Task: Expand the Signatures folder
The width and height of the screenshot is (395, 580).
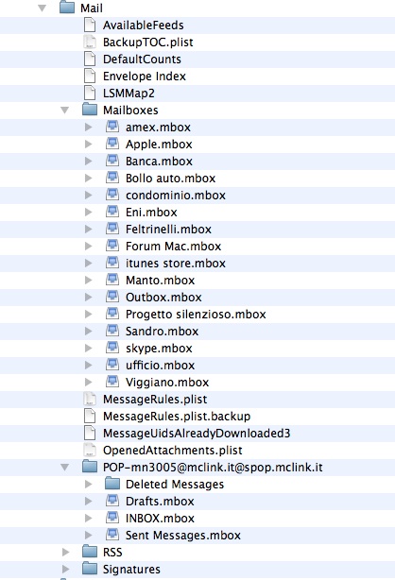Action: [x=65, y=570]
